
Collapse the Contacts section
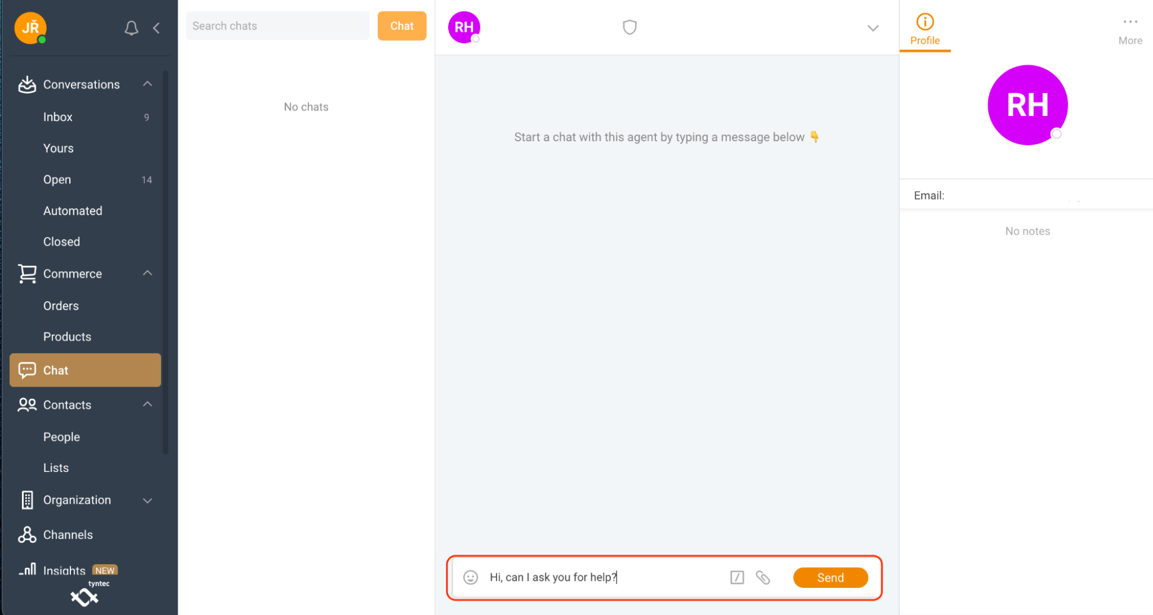click(148, 404)
